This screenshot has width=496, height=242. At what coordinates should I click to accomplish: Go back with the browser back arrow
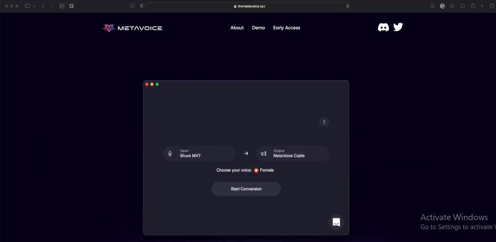pyautogui.click(x=43, y=6)
